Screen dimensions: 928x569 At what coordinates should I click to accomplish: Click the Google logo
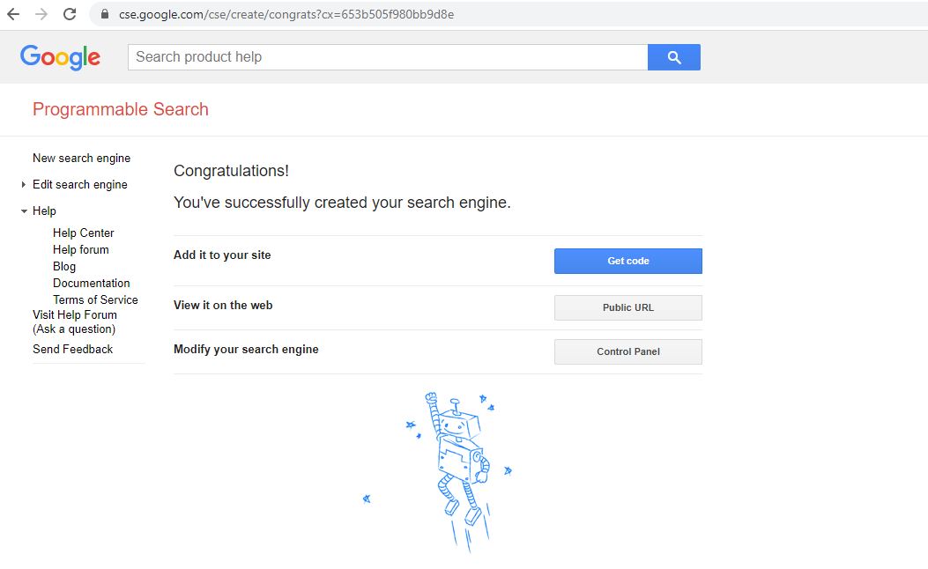point(59,56)
